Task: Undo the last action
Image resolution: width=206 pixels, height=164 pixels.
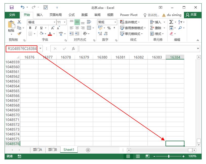Action: 23,7
